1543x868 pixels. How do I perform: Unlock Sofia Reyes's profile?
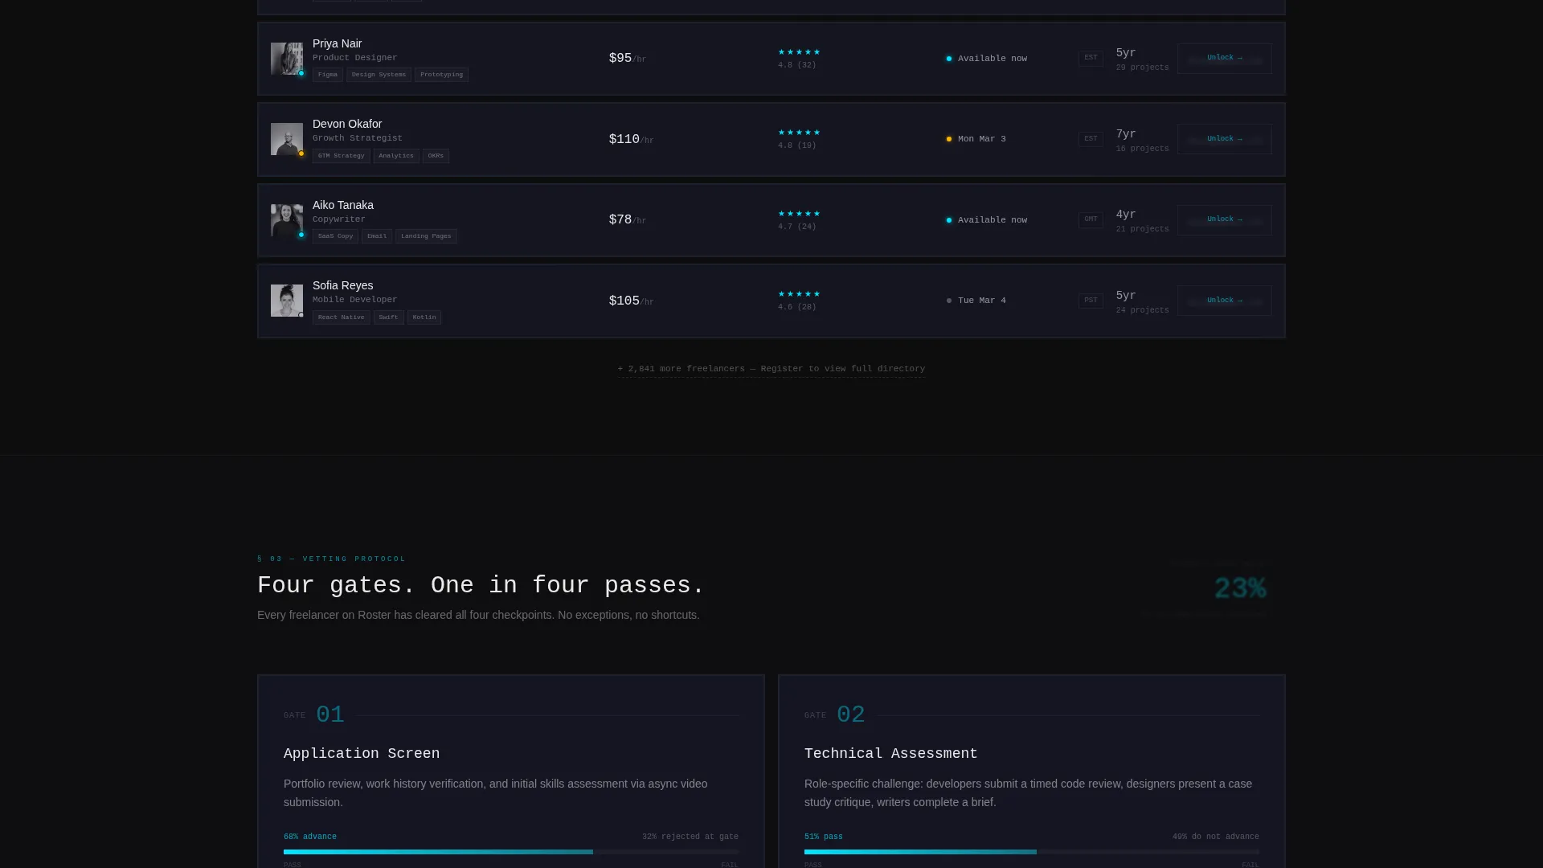click(1224, 301)
